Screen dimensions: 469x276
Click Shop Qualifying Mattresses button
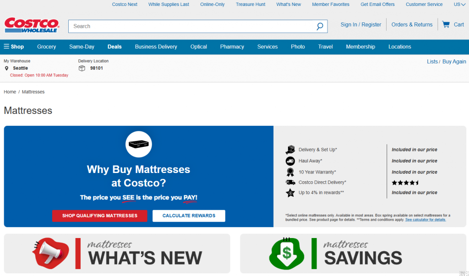[99, 216]
